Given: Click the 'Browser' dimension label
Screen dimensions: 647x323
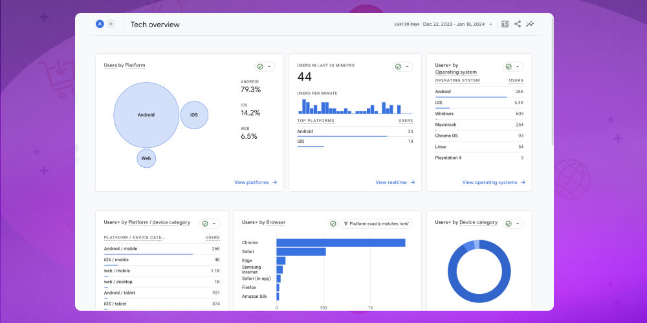Looking at the screenshot, I should tap(276, 222).
